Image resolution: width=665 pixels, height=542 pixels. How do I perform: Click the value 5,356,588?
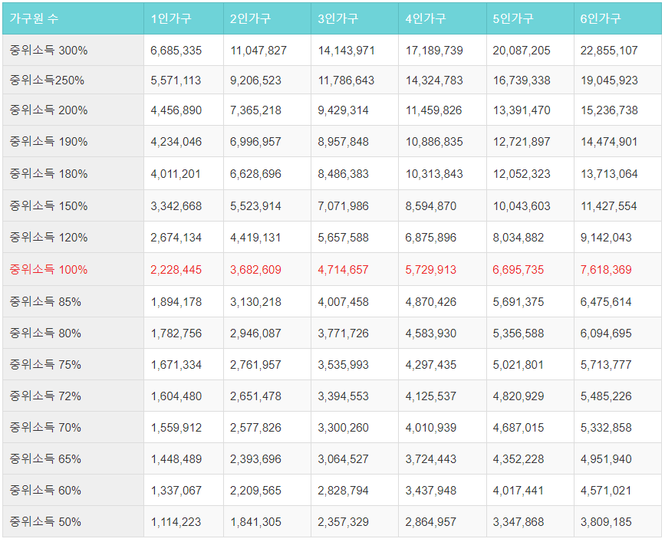519,333
